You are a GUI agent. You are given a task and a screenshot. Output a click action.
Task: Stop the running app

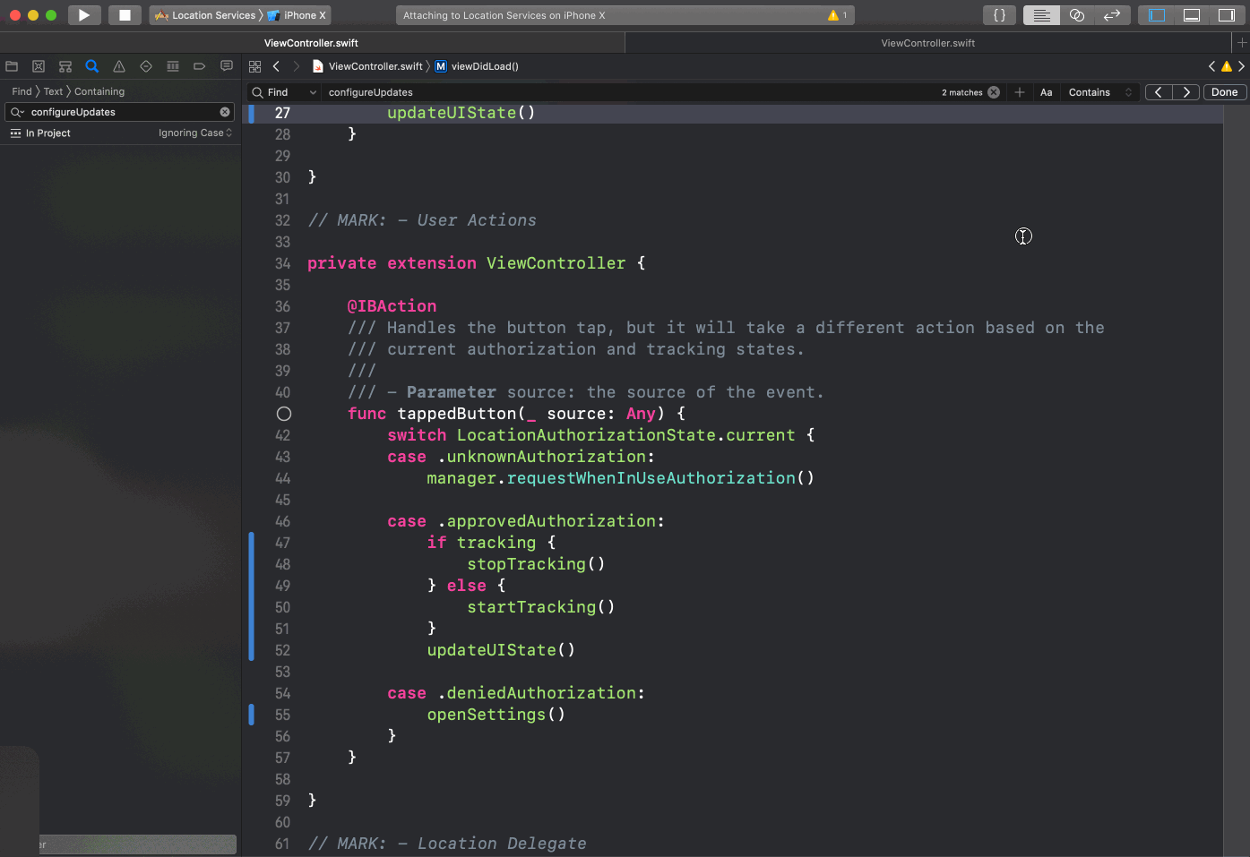[125, 15]
